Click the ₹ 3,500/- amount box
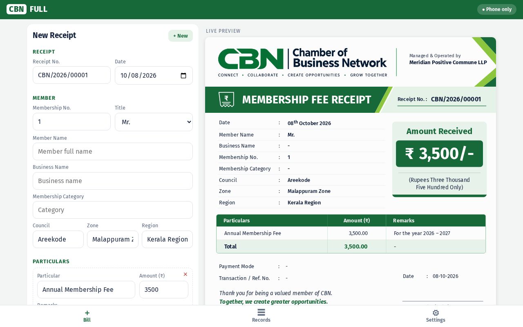 point(439,154)
